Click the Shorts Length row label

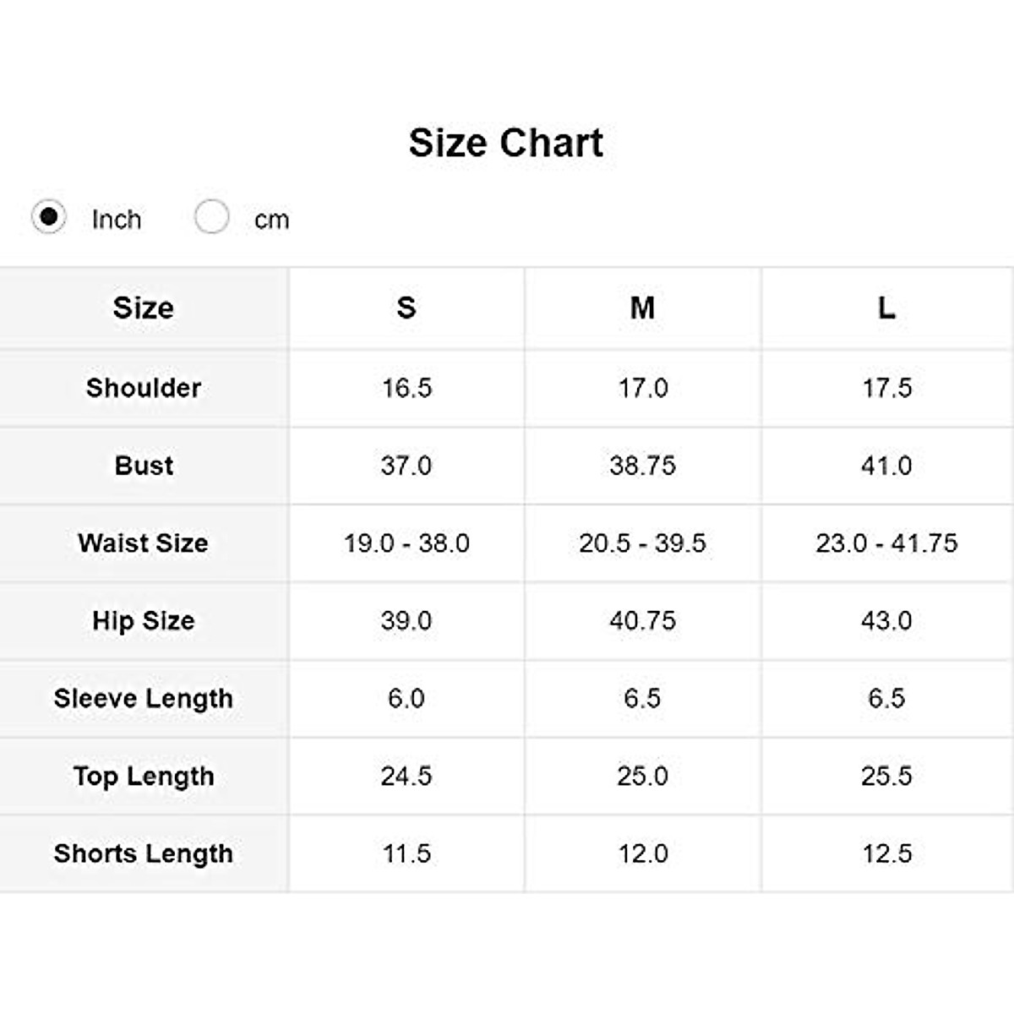tap(144, 853)
